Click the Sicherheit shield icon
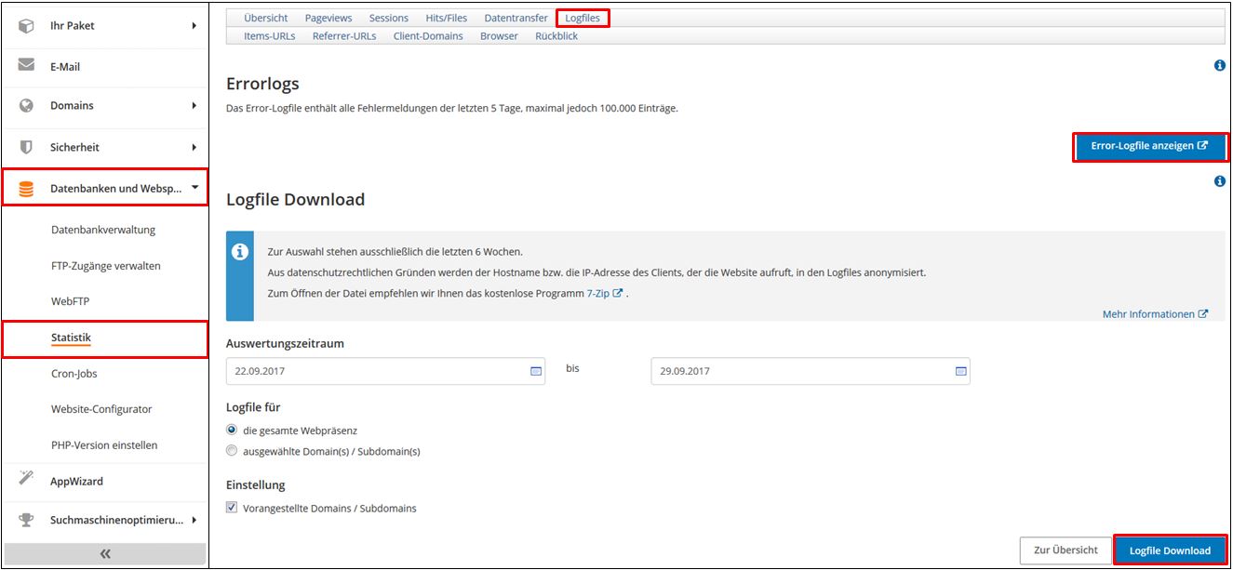 tap(26, 147)
